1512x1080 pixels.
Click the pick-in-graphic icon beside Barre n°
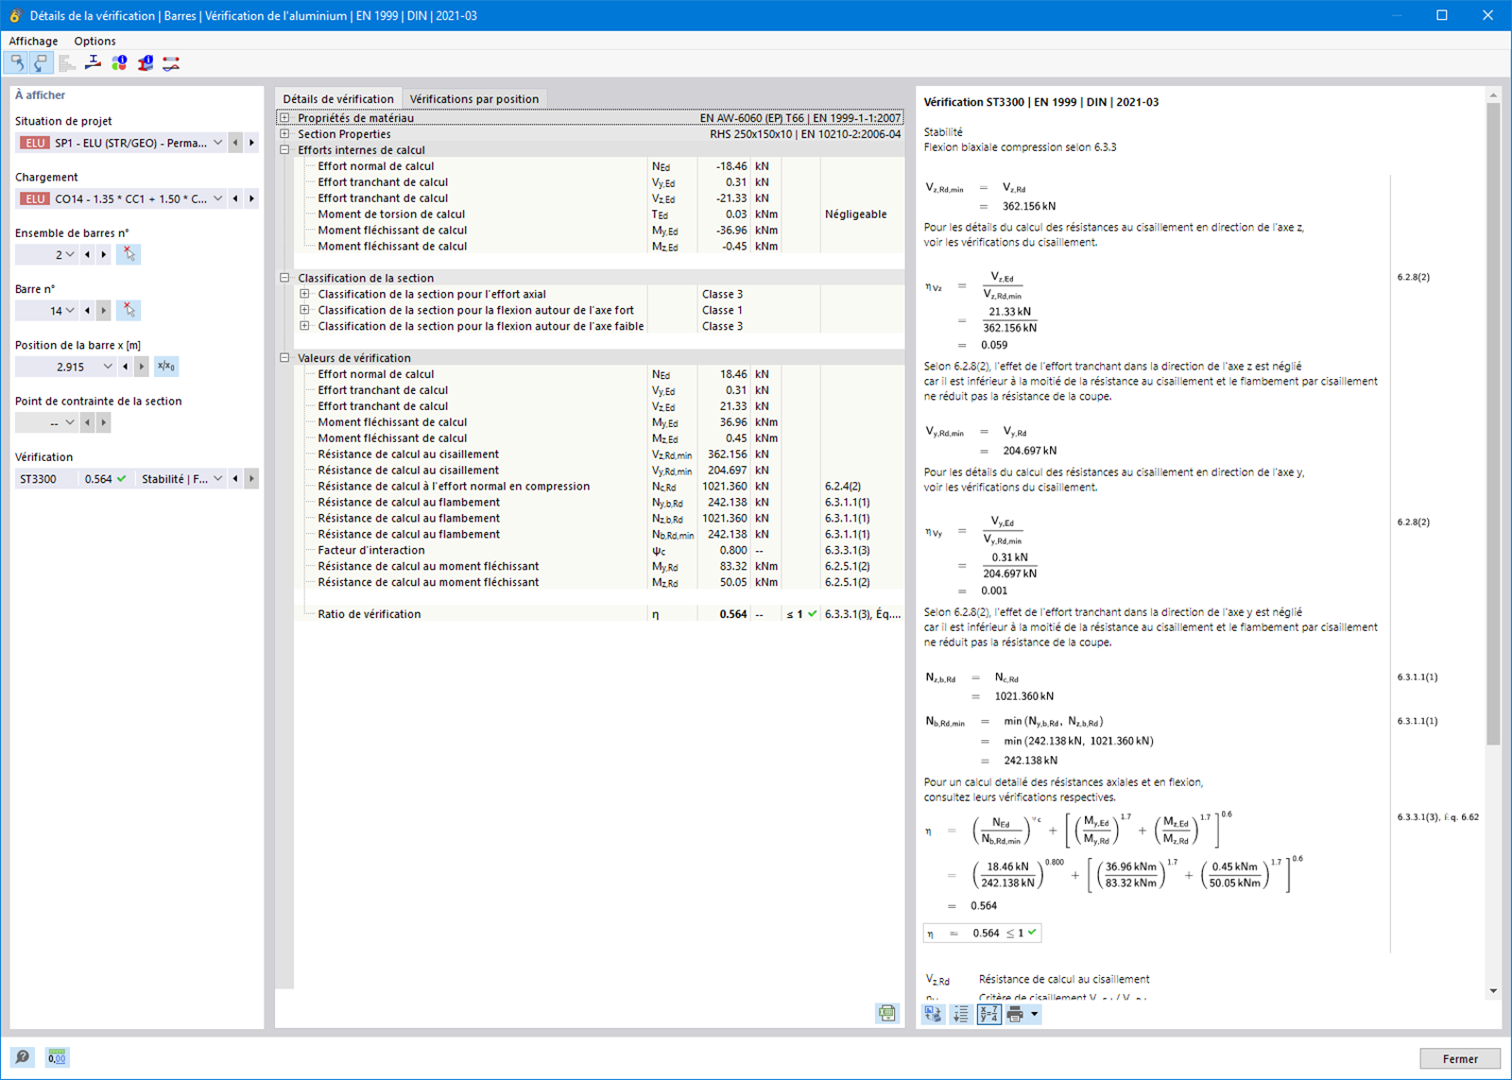129,310
